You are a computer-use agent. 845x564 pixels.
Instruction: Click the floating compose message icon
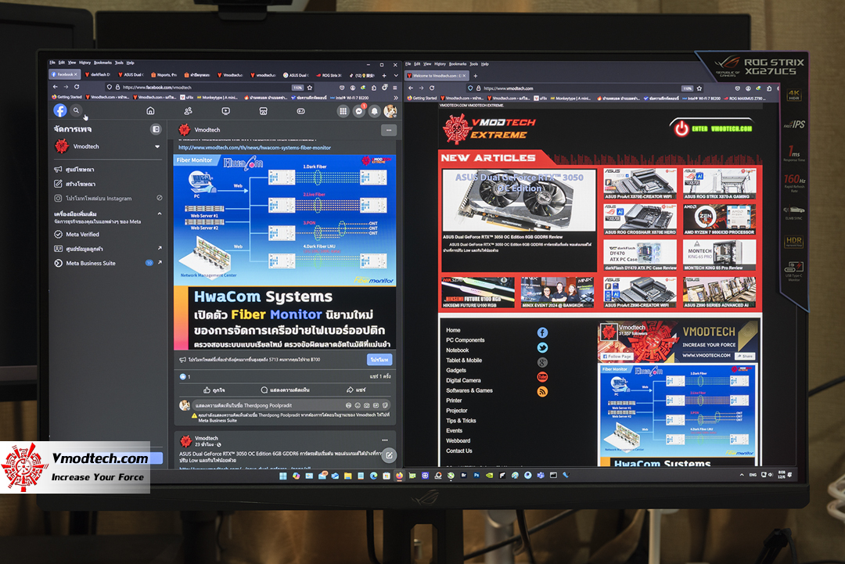click(x=389, y=456)
